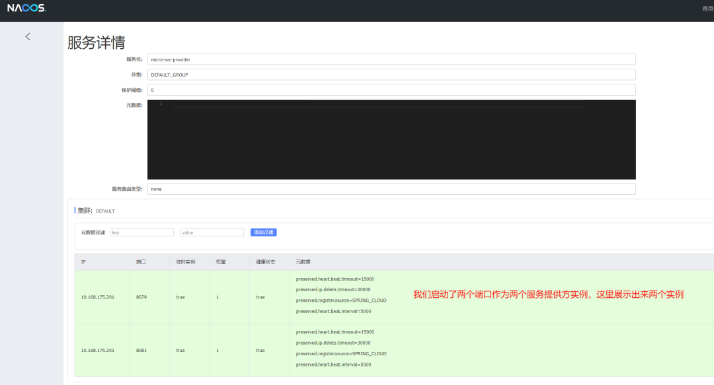Image resolution: width=714 pixels, height=385 pixels.
Task: Focus the 服务路由类型 field showing none
Action: [391, 189]
